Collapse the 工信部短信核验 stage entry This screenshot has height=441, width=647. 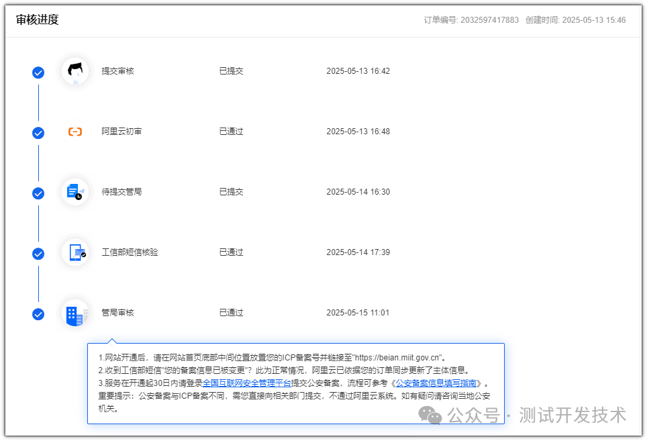(130, 252)
